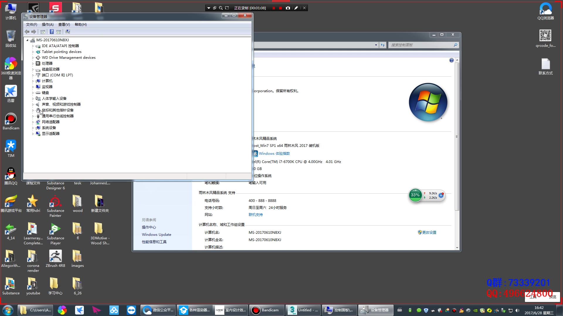The width and height of the screenshot is (563, 316).
Task: Expand the 网络适配器 device category
Action: [x=33, y=122]
